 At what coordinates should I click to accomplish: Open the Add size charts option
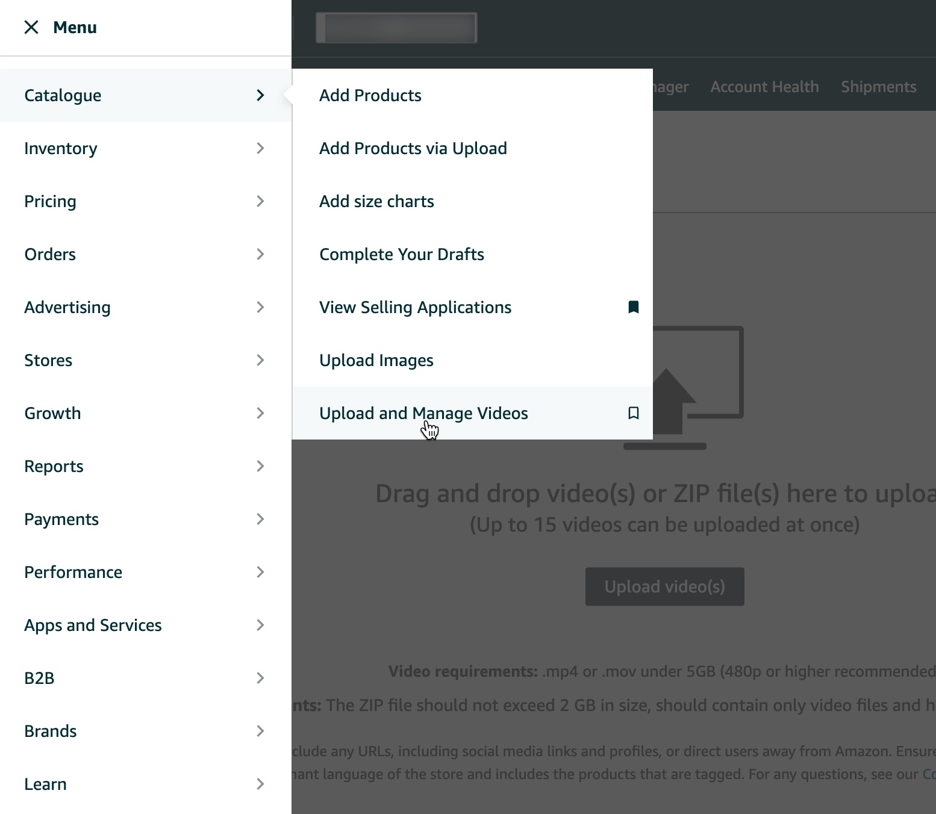376,201
